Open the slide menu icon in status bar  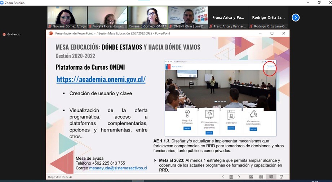231,177
